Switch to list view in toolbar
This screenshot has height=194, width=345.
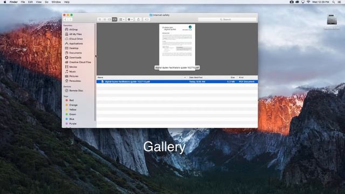pos(105,19)
